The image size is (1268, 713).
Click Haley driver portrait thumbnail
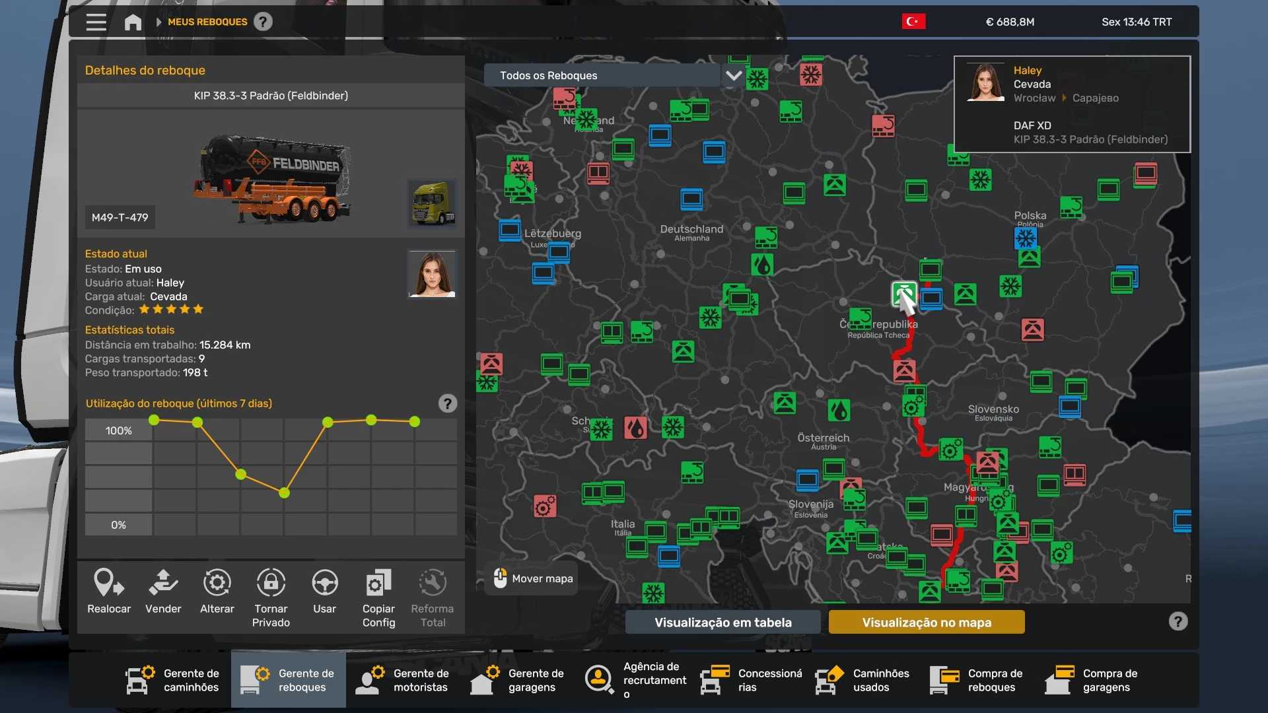(432, 274)
